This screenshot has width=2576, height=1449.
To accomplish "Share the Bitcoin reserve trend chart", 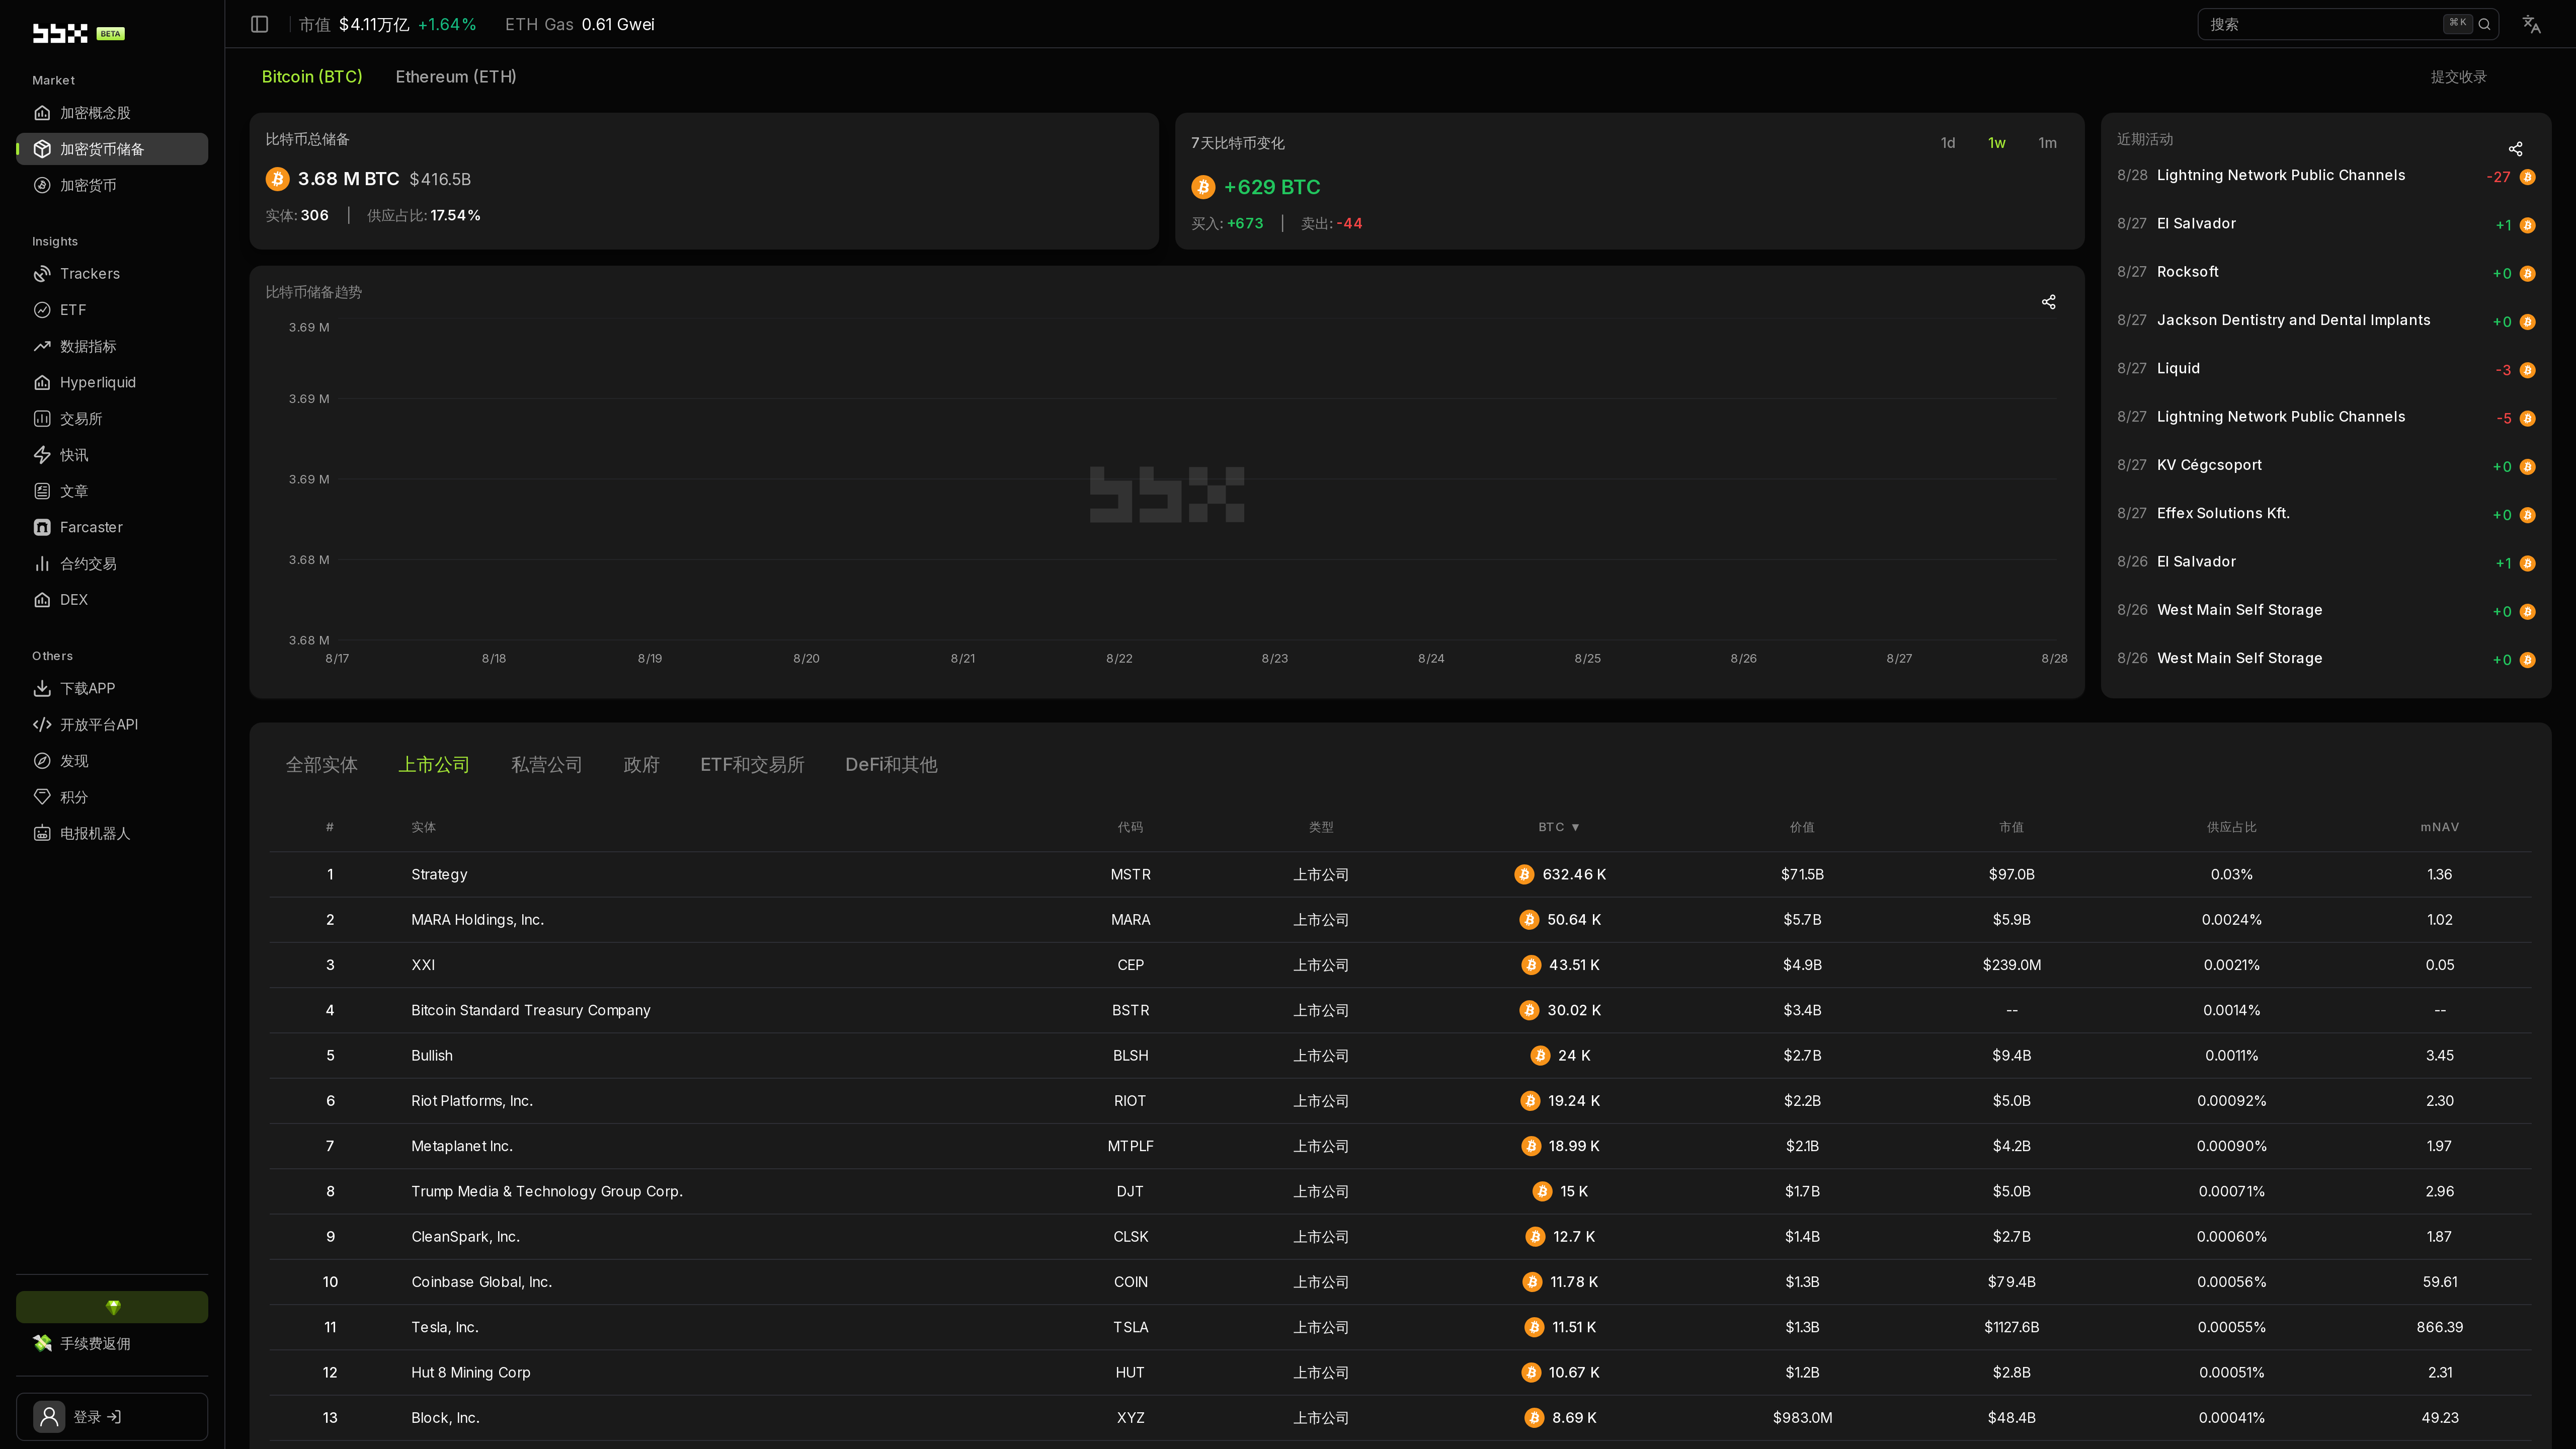I will (x=2048, y=302).
